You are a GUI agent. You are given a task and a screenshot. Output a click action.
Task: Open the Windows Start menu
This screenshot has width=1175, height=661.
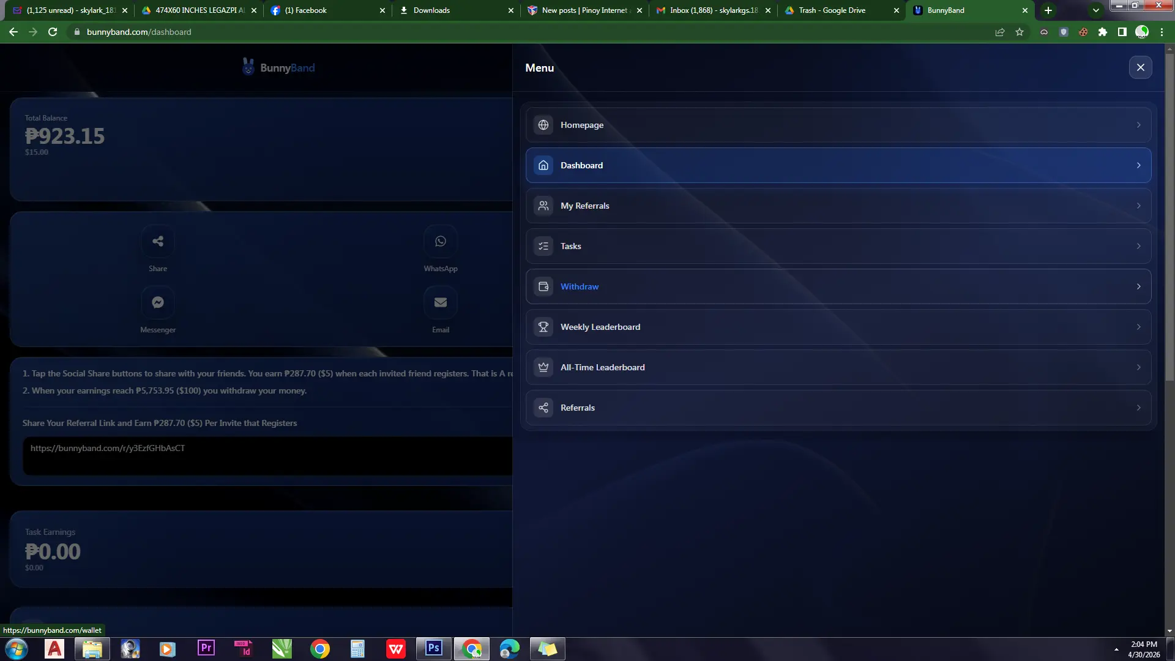[x=17, y=649]
